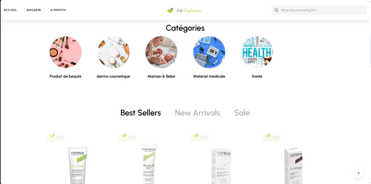Open the dermo cosmetique category image
Image resolution: width=371 pixels, height=184 pixels.
coord(113,52)
